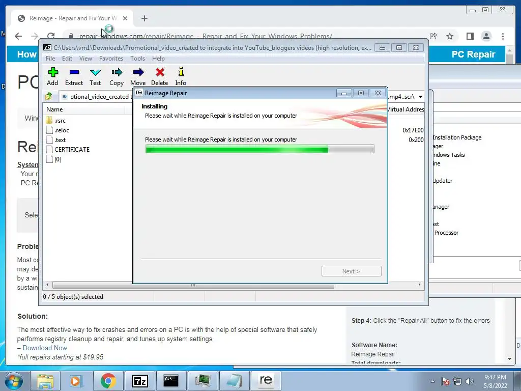The height and width of the screenshot is (391, 521).
Task: Select the [0] file entry
Action: pos(54,159)
